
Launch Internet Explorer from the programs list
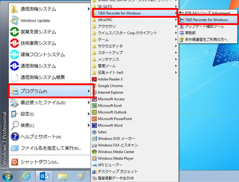(x=135, y=92)
